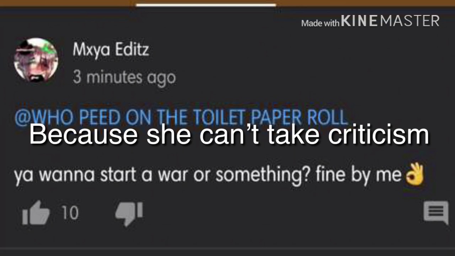
Task: Click the "Made with" watermark text
Action: point(320,23)
